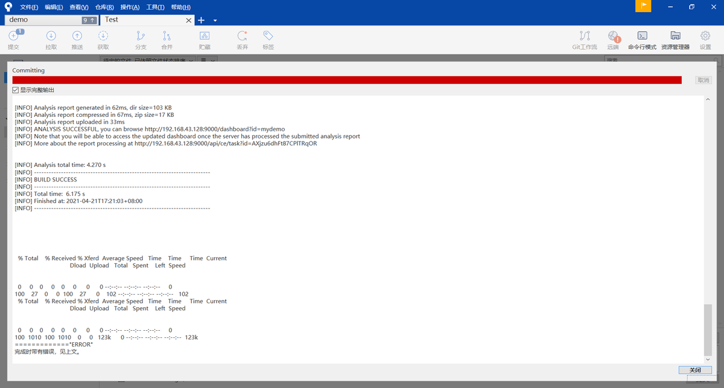Click the 'Finished at: 2021-04-21' line
724x388 pixels.
click(x=78, y=201)
